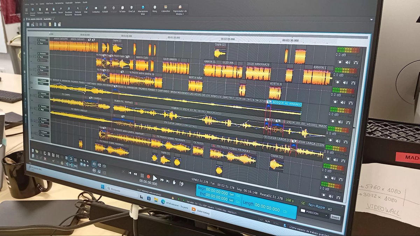Viewport: 420px width, 236px height.
Task: Open the Ventana menu
Action: (x=77, y=2)
